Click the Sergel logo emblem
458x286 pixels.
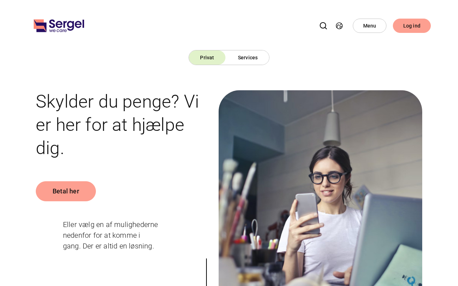point(40,26)
